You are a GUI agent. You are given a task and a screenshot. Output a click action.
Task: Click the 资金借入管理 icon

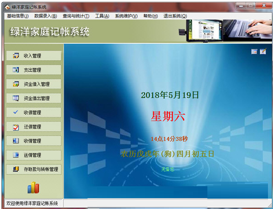(x=16, y=84)
